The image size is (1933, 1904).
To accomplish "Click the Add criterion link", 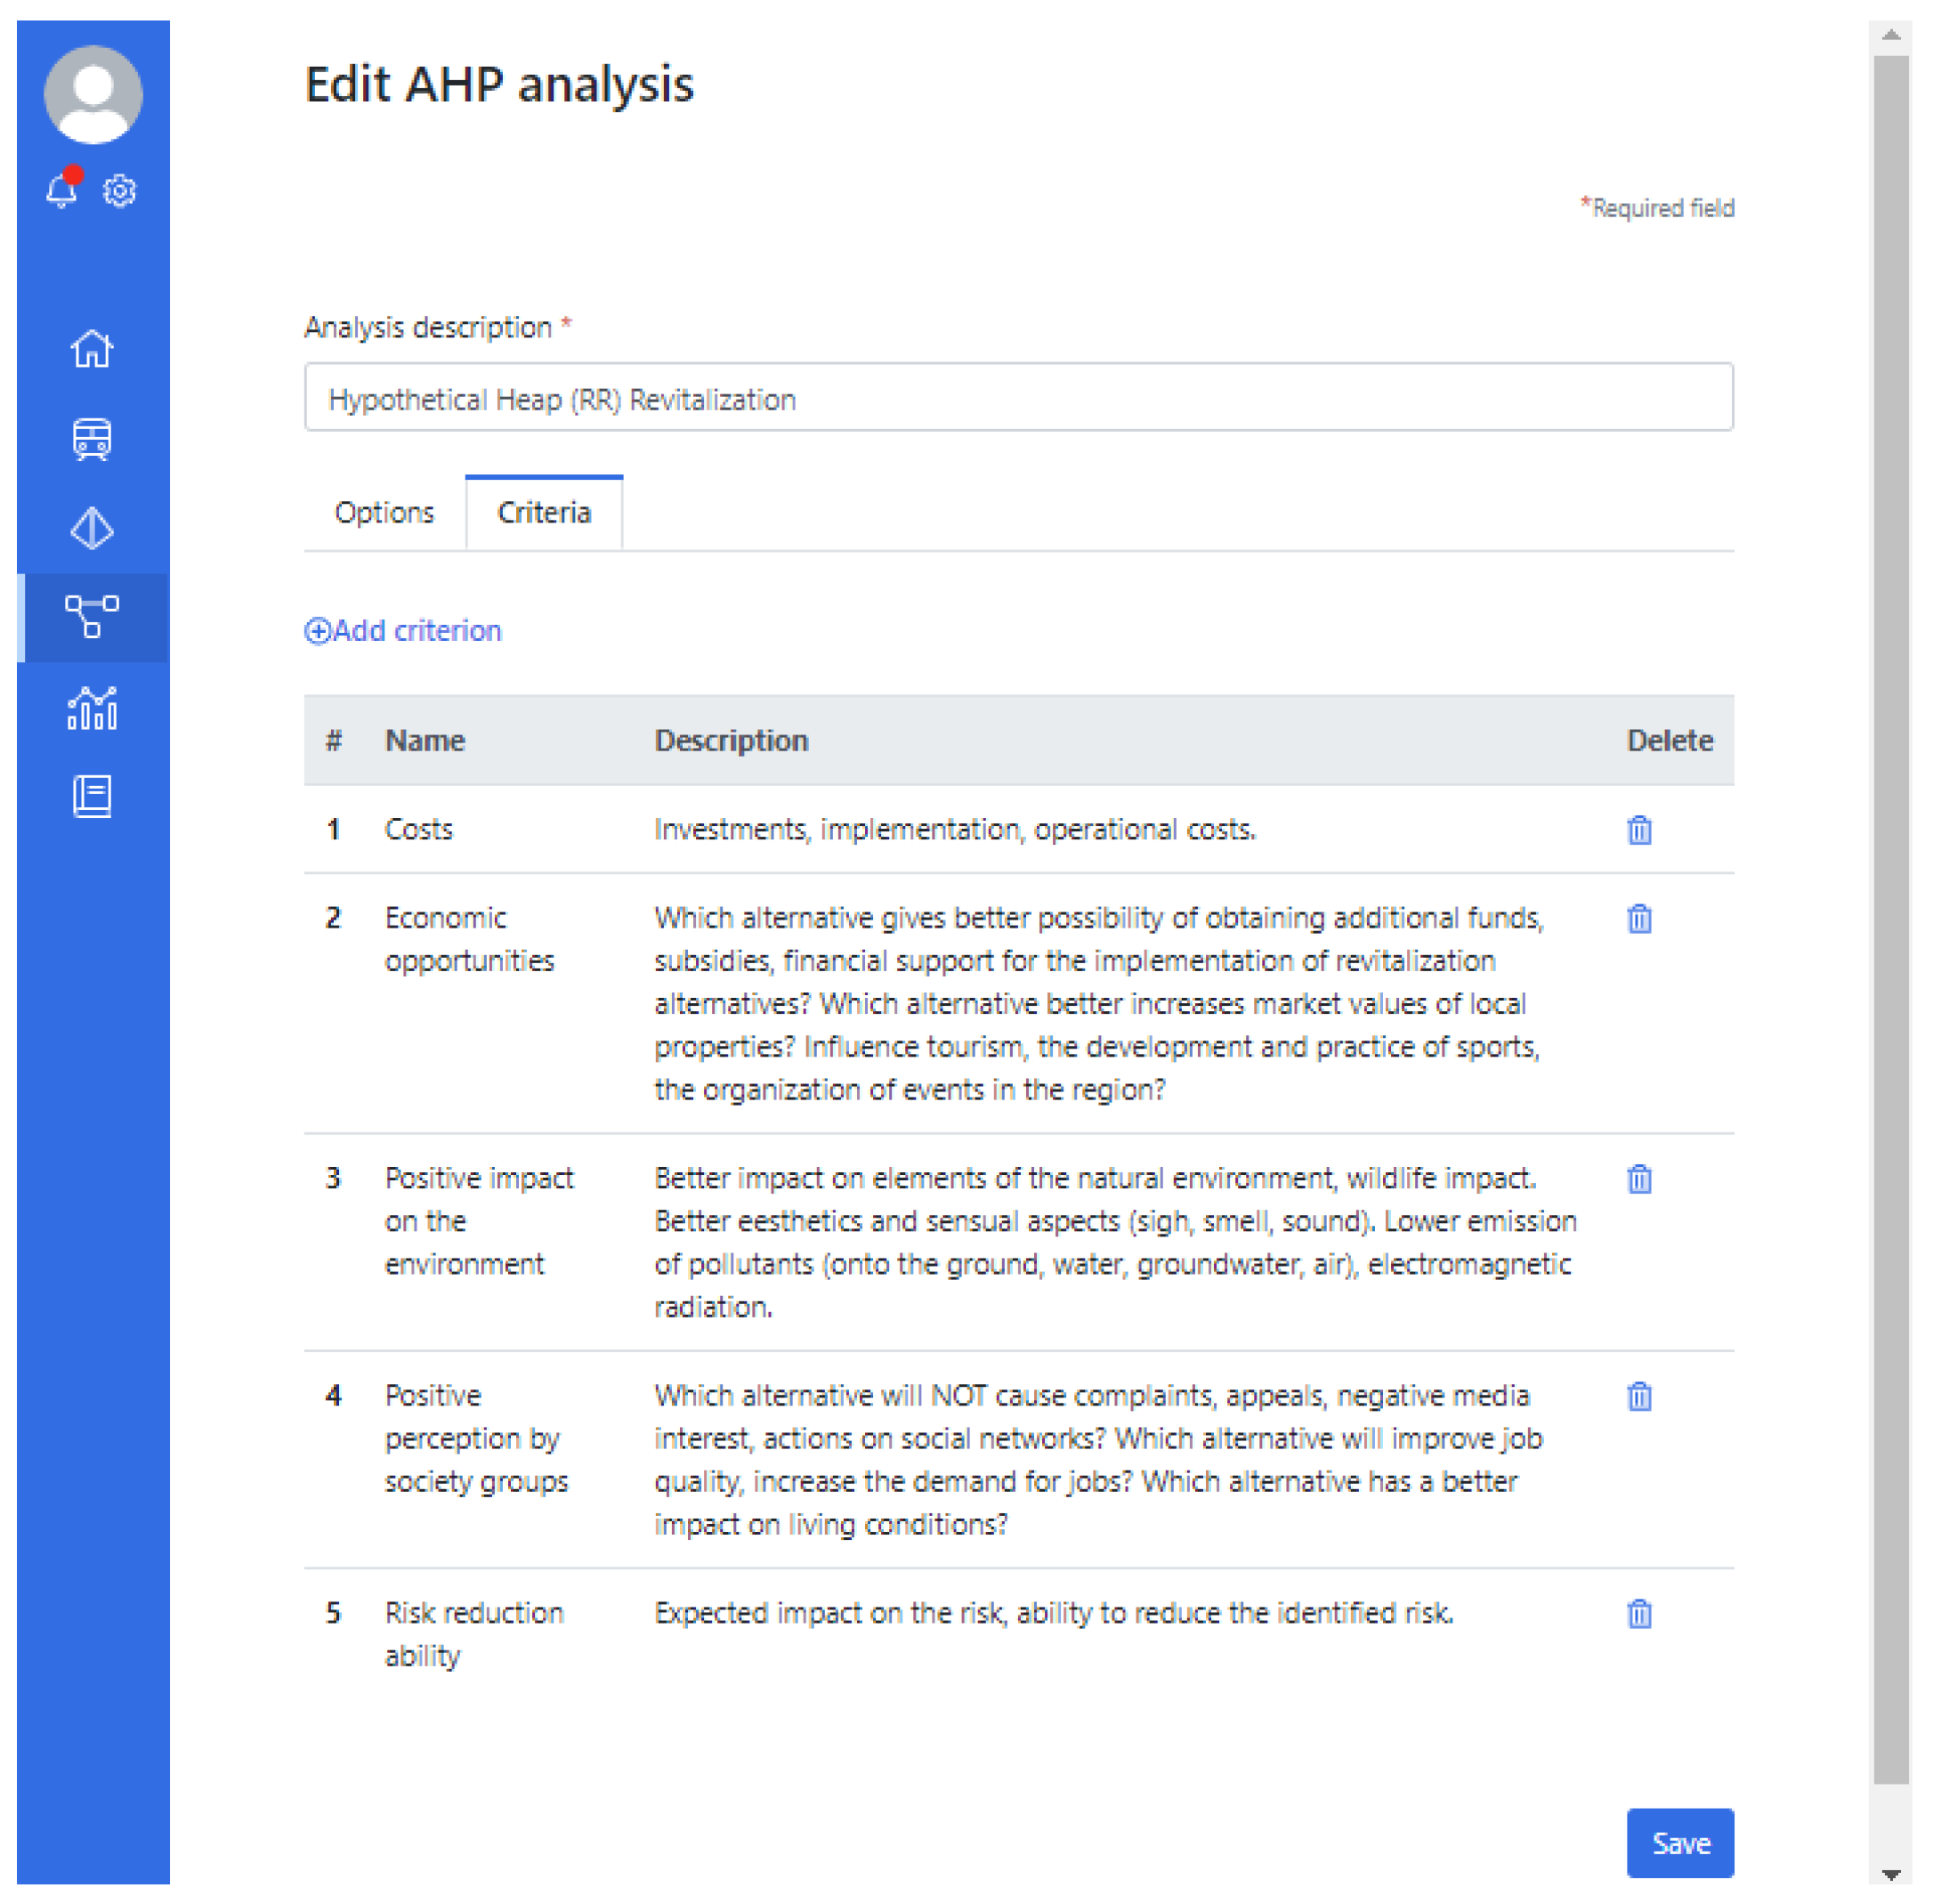I will click(x=403, y=631).
